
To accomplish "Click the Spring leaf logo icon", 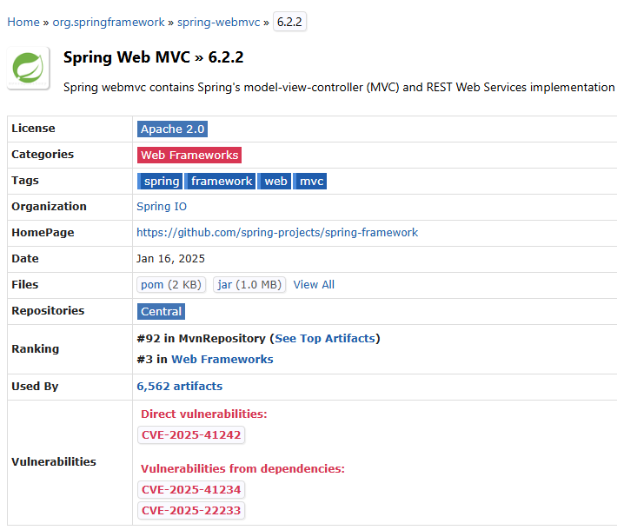I will point(29,68).
